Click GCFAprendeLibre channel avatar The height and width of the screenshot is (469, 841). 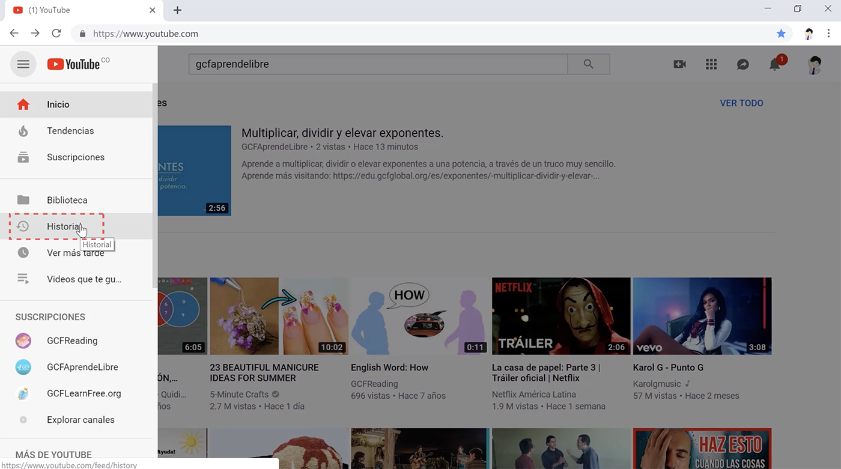pyautogui.click(x=23, y=367)
